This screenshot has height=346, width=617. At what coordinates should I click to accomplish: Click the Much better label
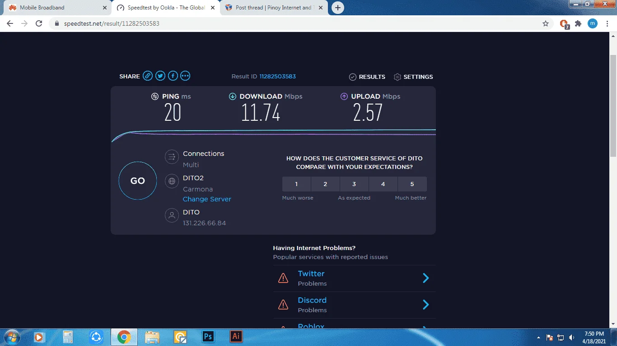point(411,198)
